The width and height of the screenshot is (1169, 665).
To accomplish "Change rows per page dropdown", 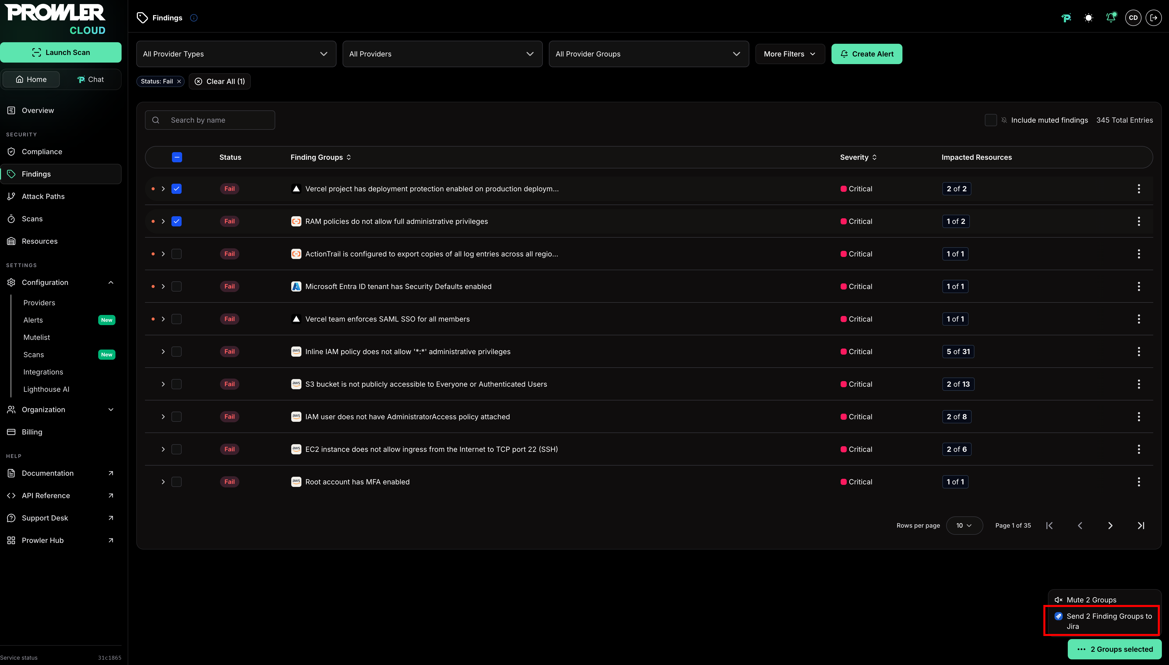I will (965, 526).
